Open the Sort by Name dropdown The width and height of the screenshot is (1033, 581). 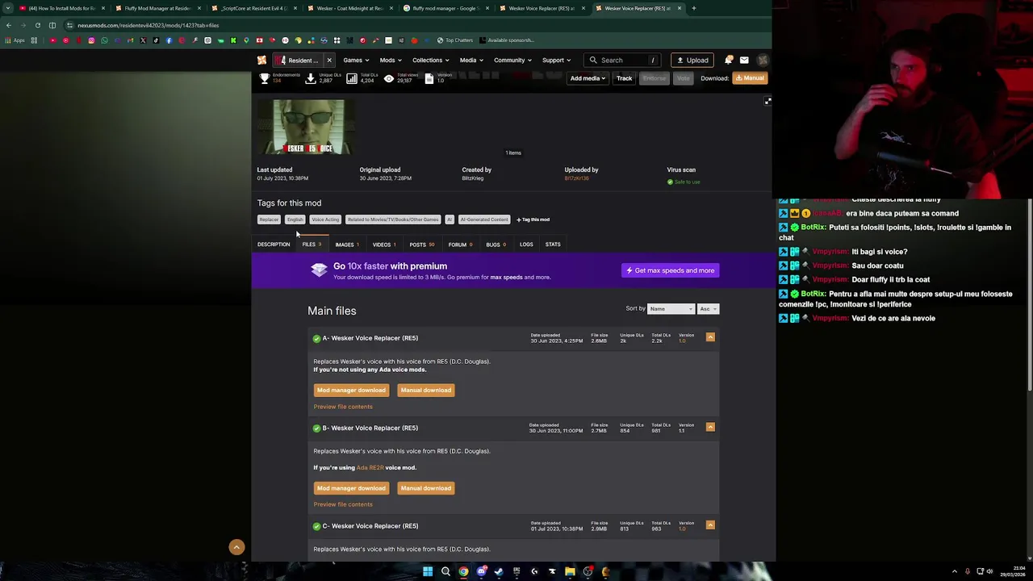click(671, 309)
